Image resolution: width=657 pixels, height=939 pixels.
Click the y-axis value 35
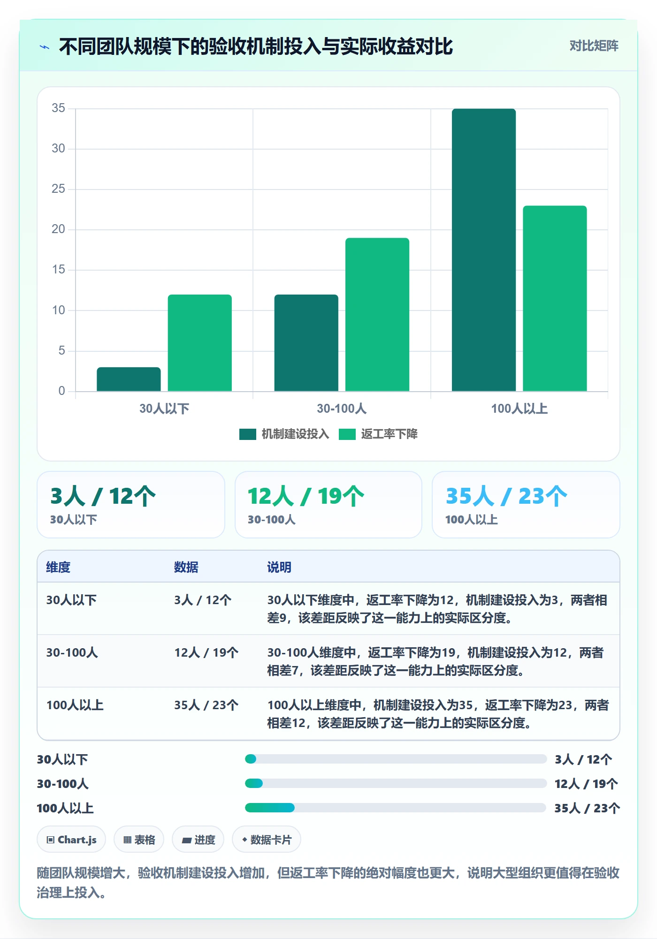[x=58, y=108]
